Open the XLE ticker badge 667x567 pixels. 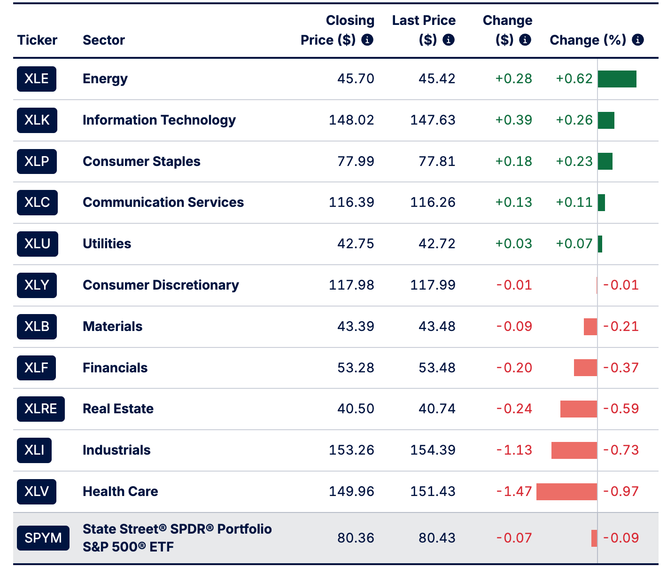[x=37, y=79]
